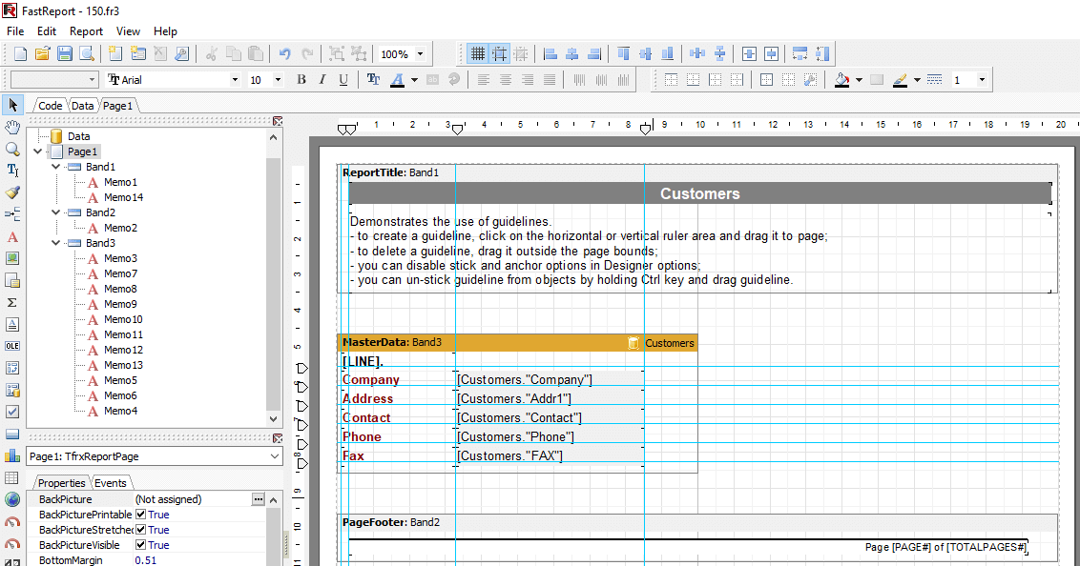Select the Copy Format brush tool
1080x566 pixels.
12,192
